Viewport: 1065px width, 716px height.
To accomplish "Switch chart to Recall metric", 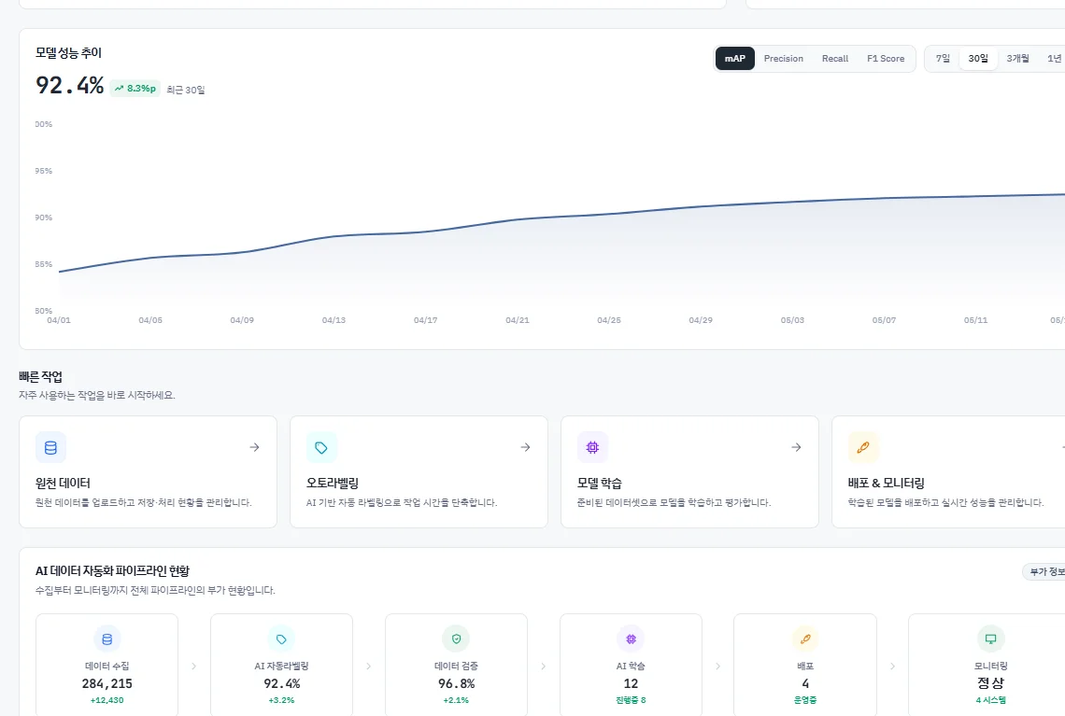I will pos(835,59).
